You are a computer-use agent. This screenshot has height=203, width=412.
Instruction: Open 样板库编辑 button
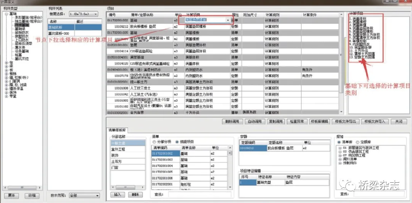[x=319, y=122]
